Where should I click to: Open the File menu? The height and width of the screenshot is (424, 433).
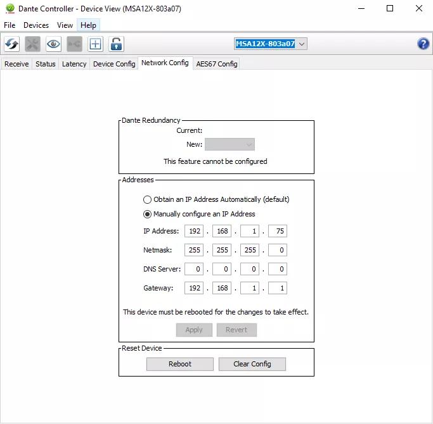(10, 25)
